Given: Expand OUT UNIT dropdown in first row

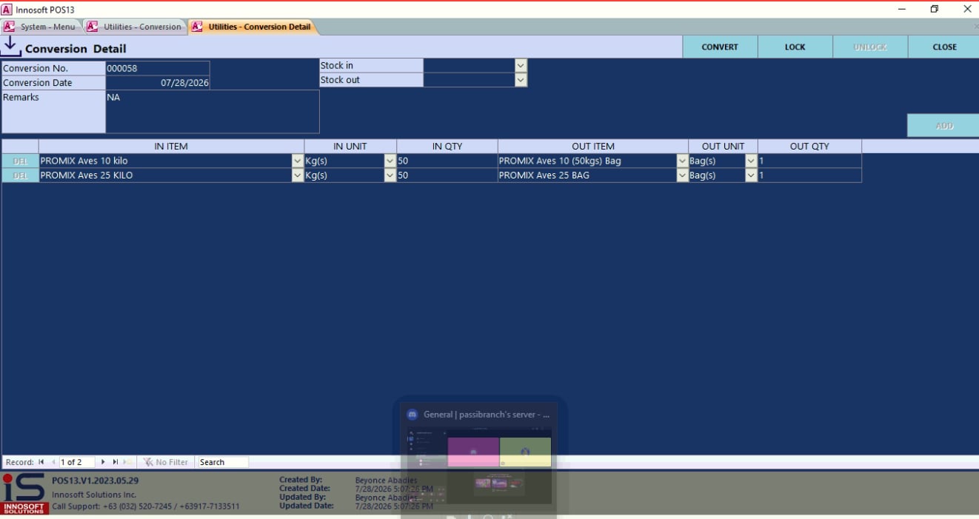Looking at the screenshot, I should click(751, 161).
